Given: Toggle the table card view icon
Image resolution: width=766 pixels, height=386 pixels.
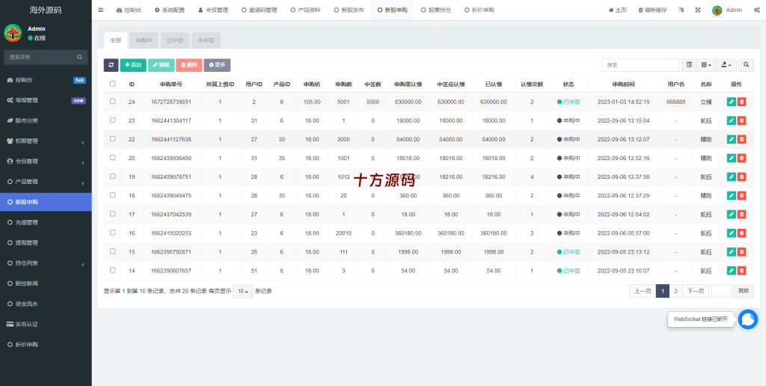Looking at the screenshot, I should [689, 65].
